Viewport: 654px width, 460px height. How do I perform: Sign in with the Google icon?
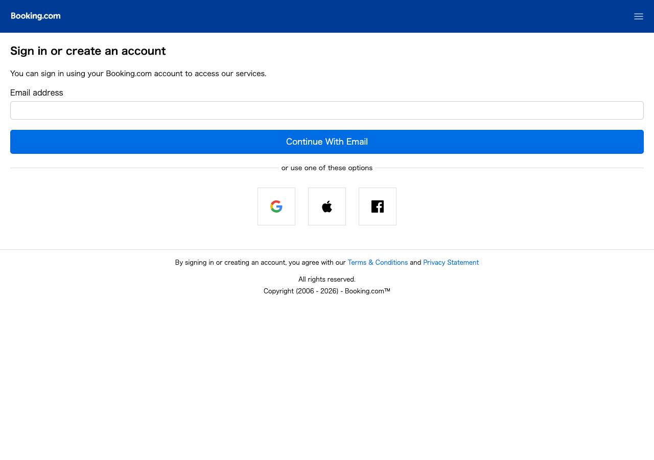click(x=276, y=206)
